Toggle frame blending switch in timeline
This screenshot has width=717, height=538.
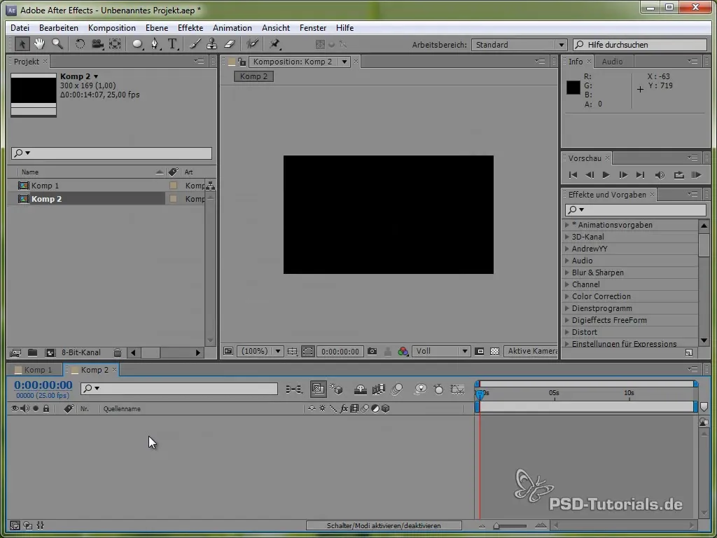pyautogui.click(x=379, y=389)
